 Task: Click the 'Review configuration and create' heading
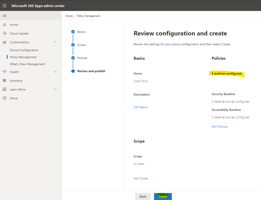pyautogui.click(x=180, y=33)
